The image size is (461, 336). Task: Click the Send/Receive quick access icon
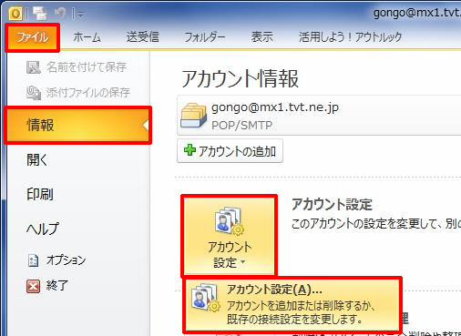(40, 14)
